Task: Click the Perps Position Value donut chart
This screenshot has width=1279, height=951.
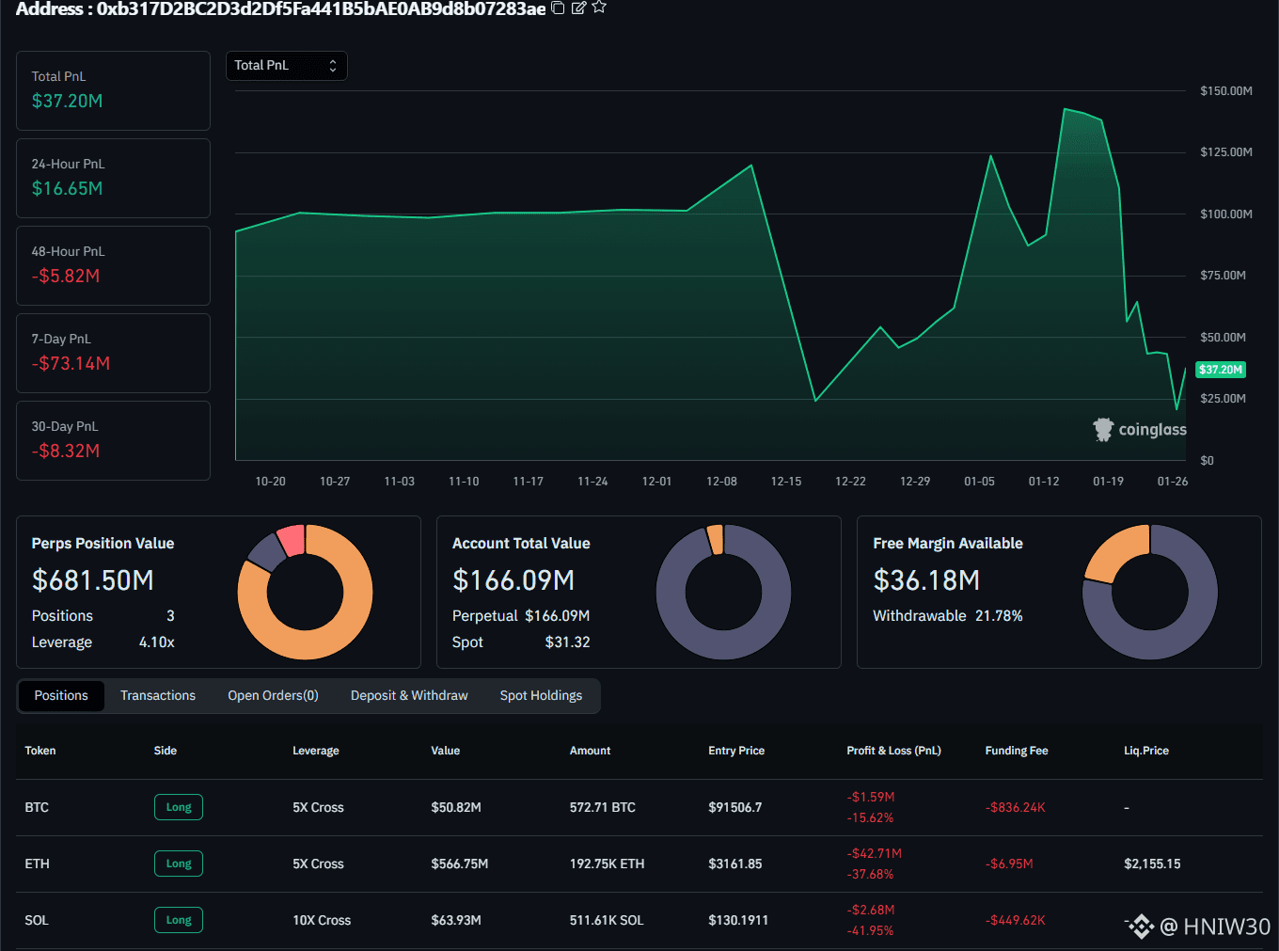Action: click(x=305, y=592)
